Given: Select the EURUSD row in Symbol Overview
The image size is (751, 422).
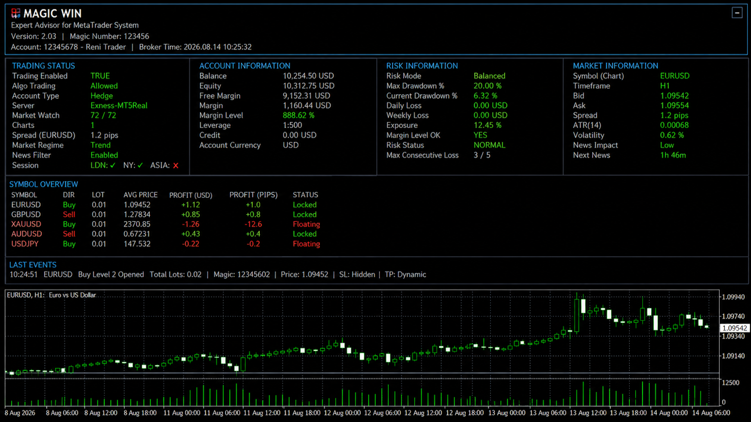Looking at the screenshot, I should (165, 205).
